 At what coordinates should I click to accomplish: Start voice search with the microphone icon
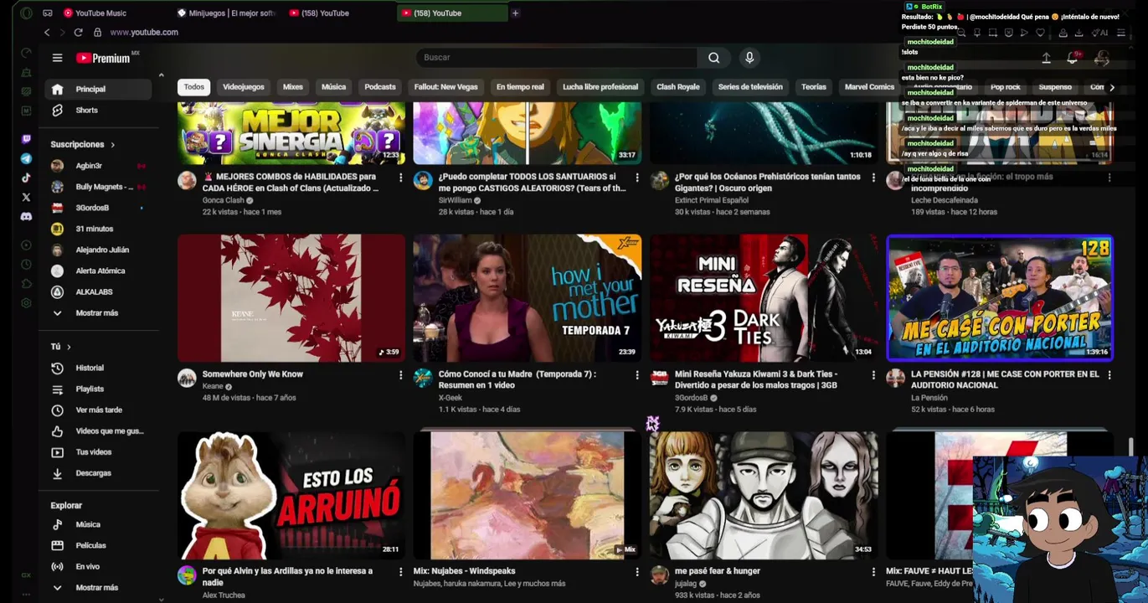pyautogui.click(x=749, y=58)
